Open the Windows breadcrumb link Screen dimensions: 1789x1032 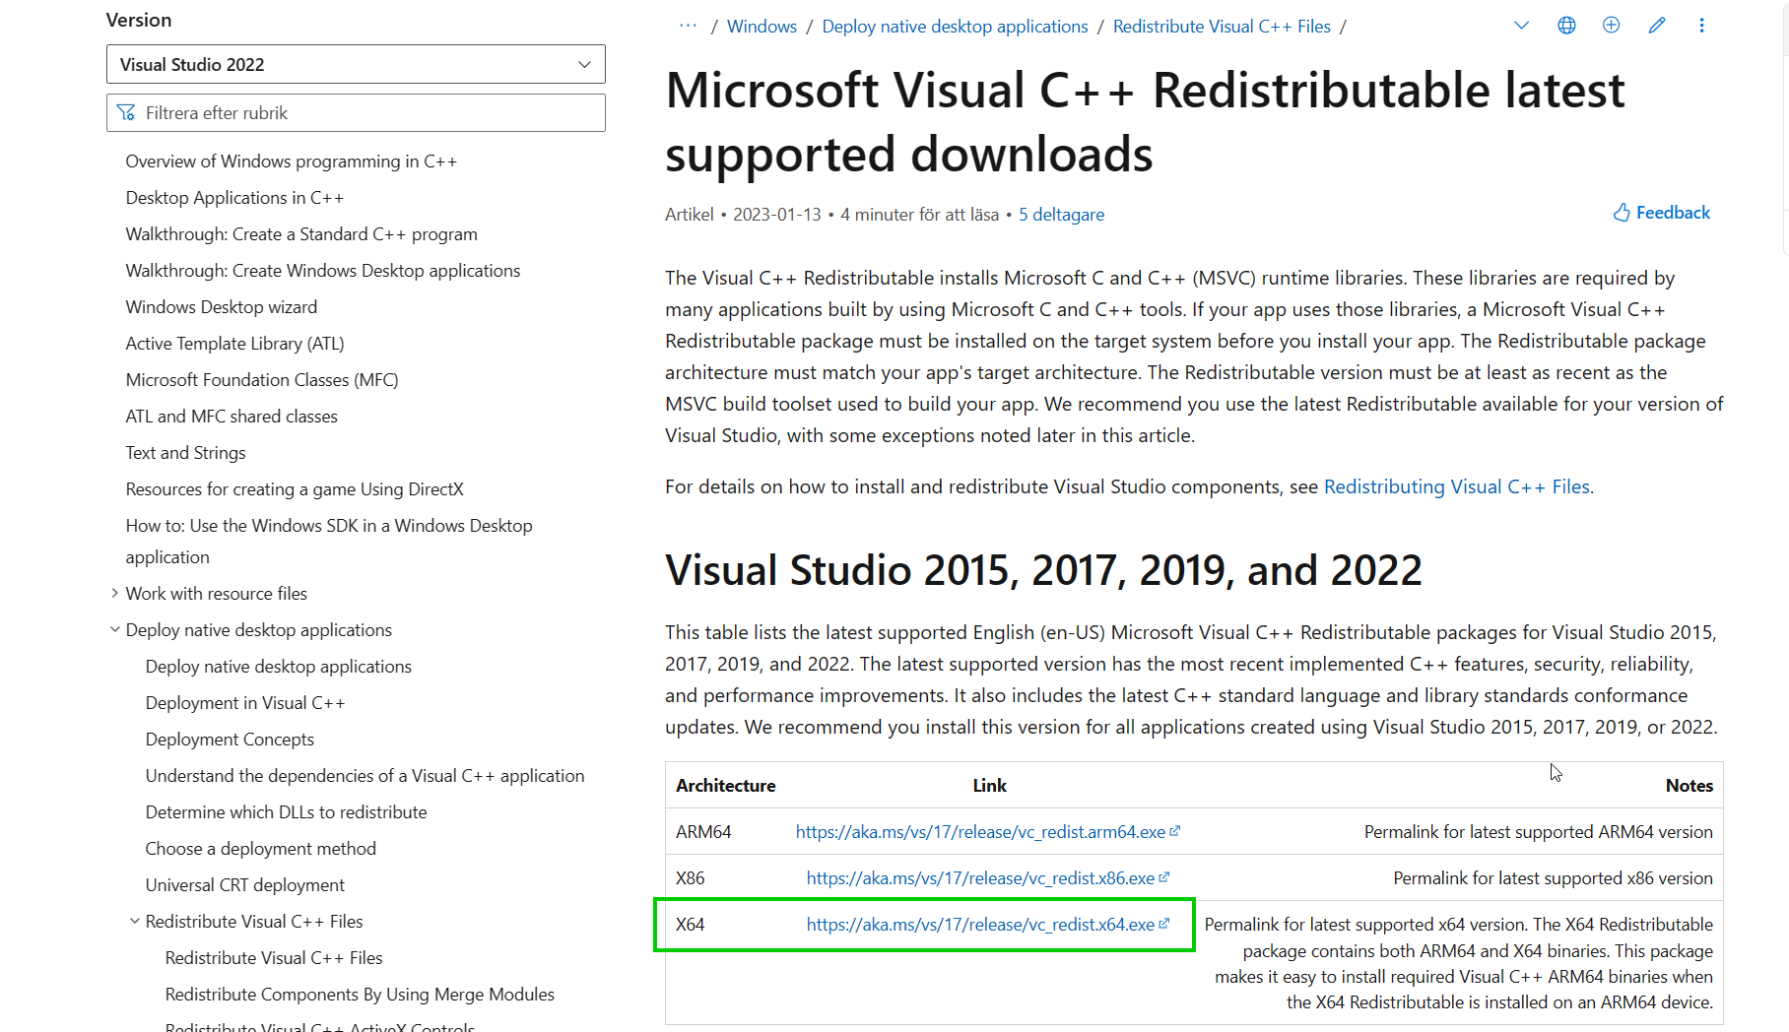click(x=762, y=27)
